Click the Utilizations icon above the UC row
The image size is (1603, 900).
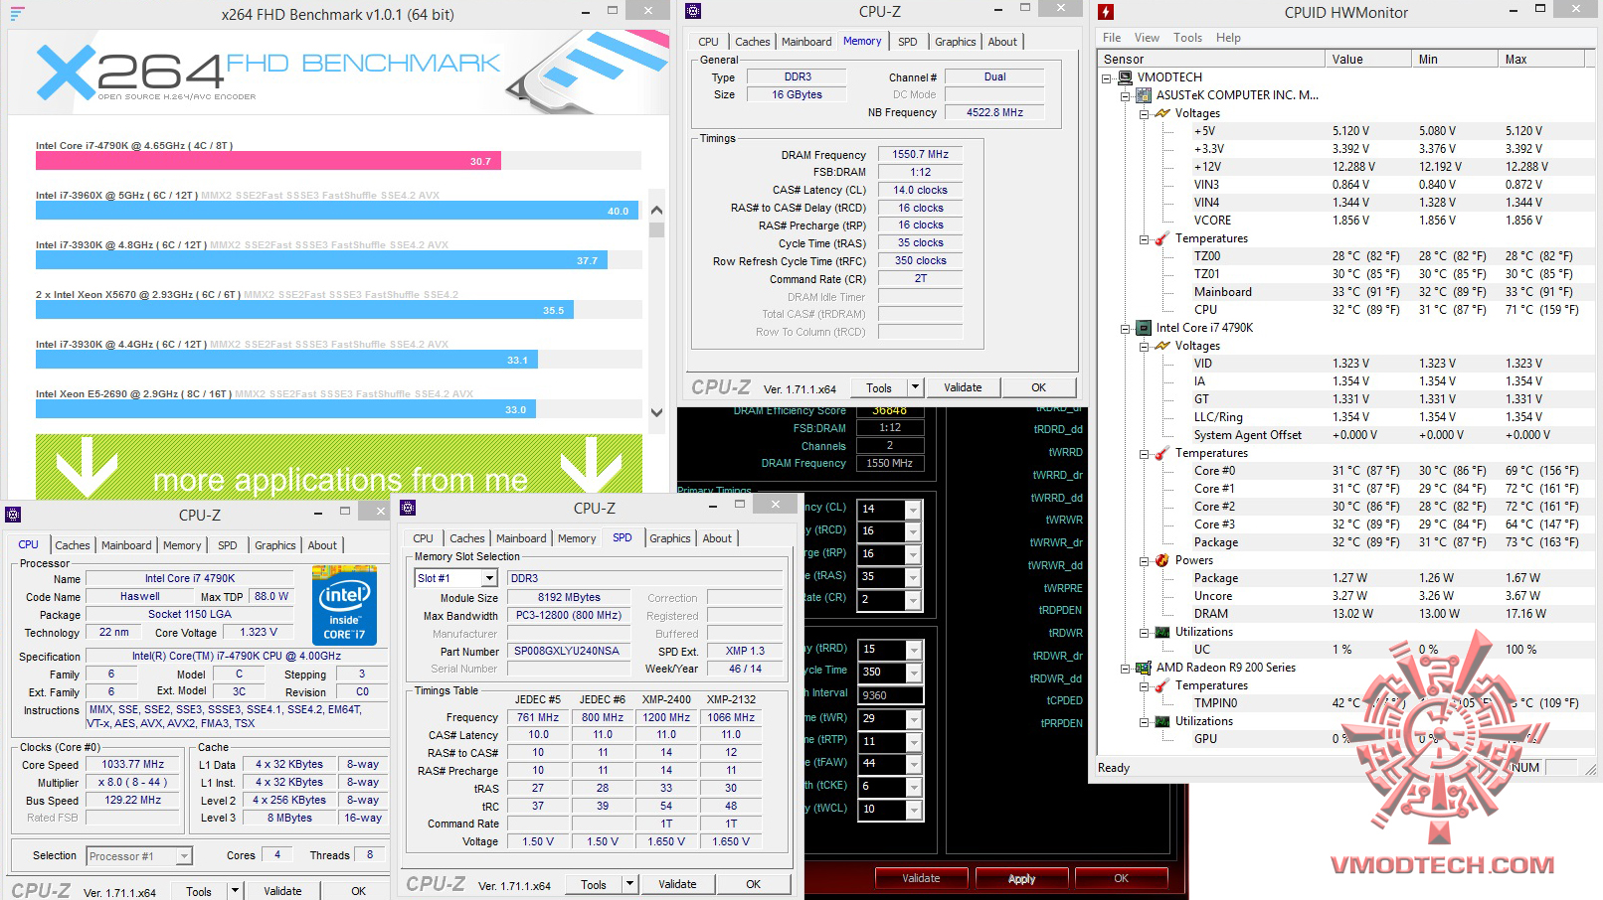tap(1162, 632)
